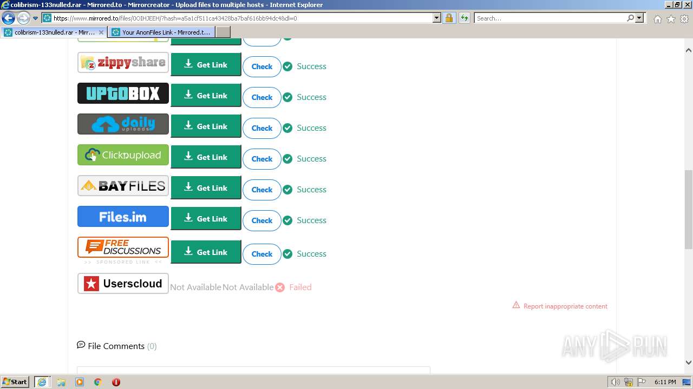
Task: Check BayFiles link status
Action: pos(262,190)
